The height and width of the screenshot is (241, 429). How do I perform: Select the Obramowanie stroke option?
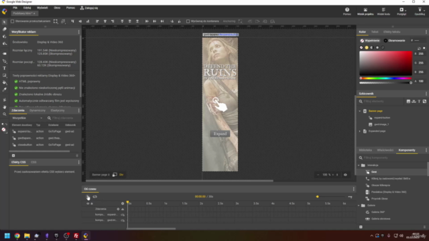click(x=394, y=40)
